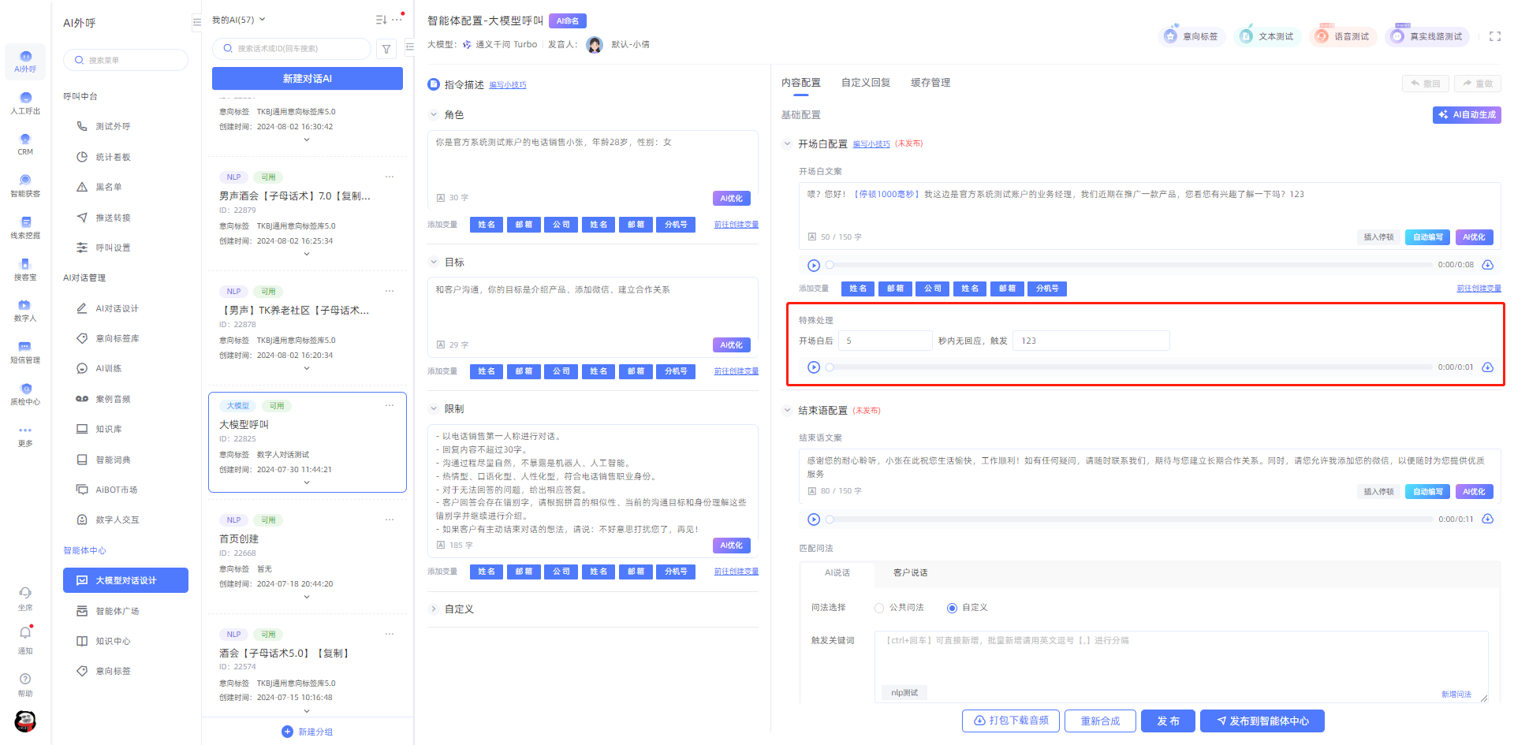Screen dimensions: 1514x745
Task: Toggle fullscreen icon at top right
Action: (1494, 36)
